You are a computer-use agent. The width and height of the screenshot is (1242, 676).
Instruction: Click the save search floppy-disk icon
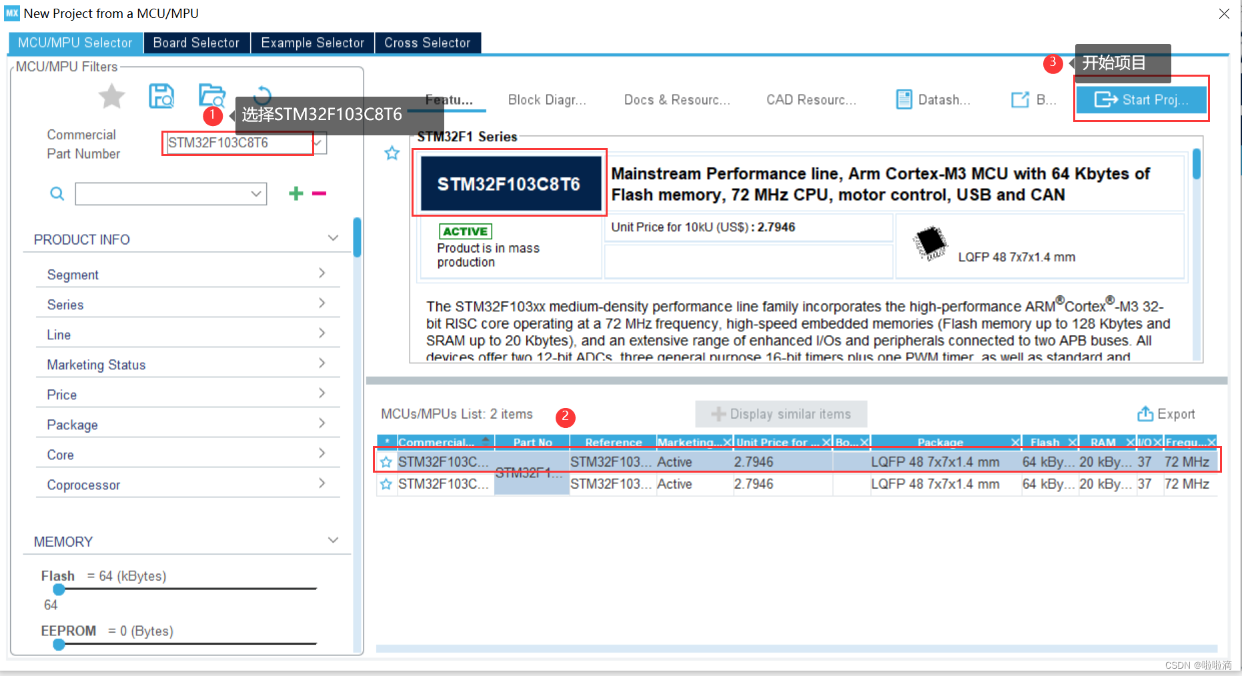click(161, 97)
